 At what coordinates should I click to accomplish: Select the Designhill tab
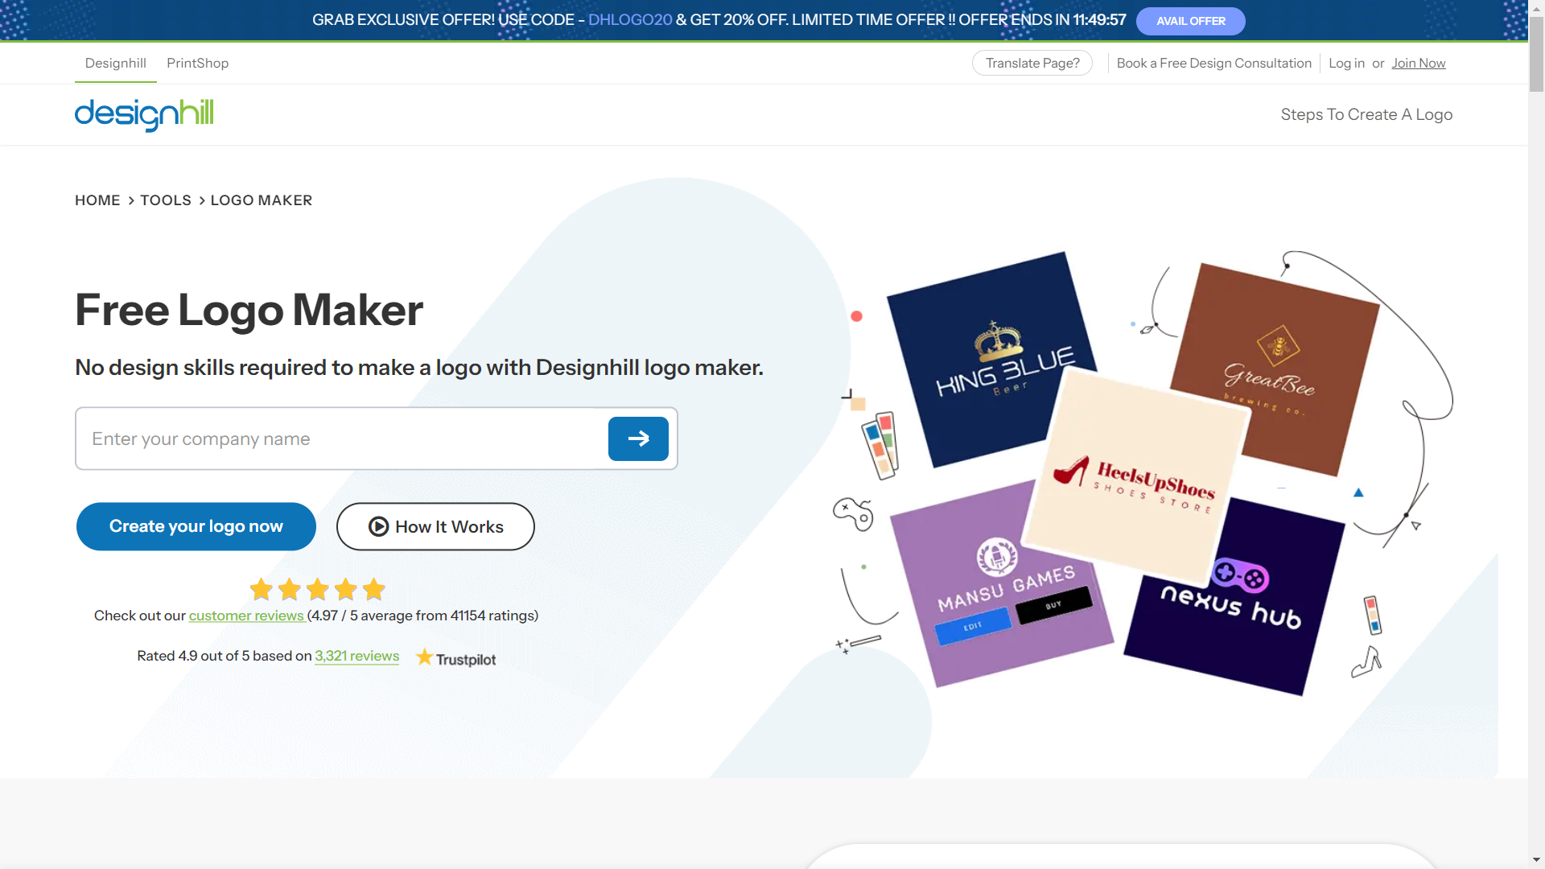coord(115,63)
